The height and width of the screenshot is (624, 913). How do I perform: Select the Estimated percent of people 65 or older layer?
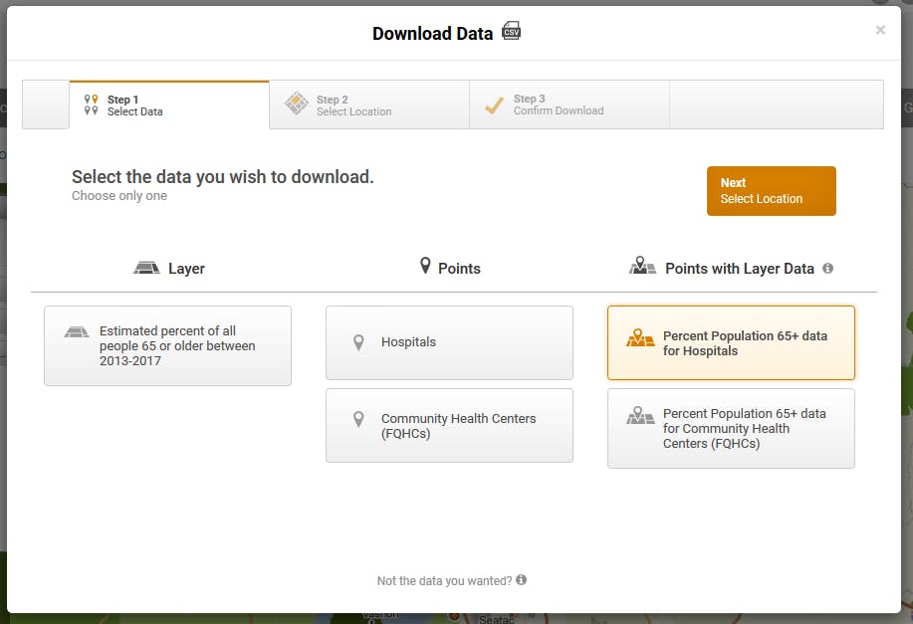(x=167, y=345)
